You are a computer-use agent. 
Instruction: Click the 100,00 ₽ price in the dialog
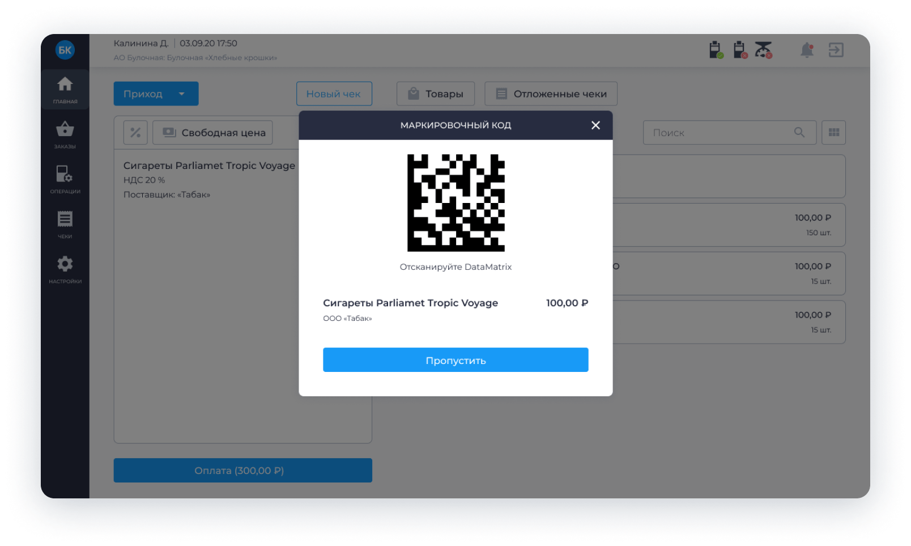pos(567,303)
